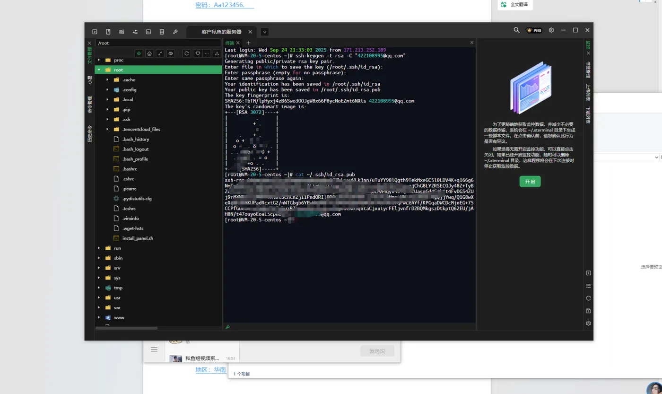
Task: Click the green 开启 button
Action: click(530, 181)
